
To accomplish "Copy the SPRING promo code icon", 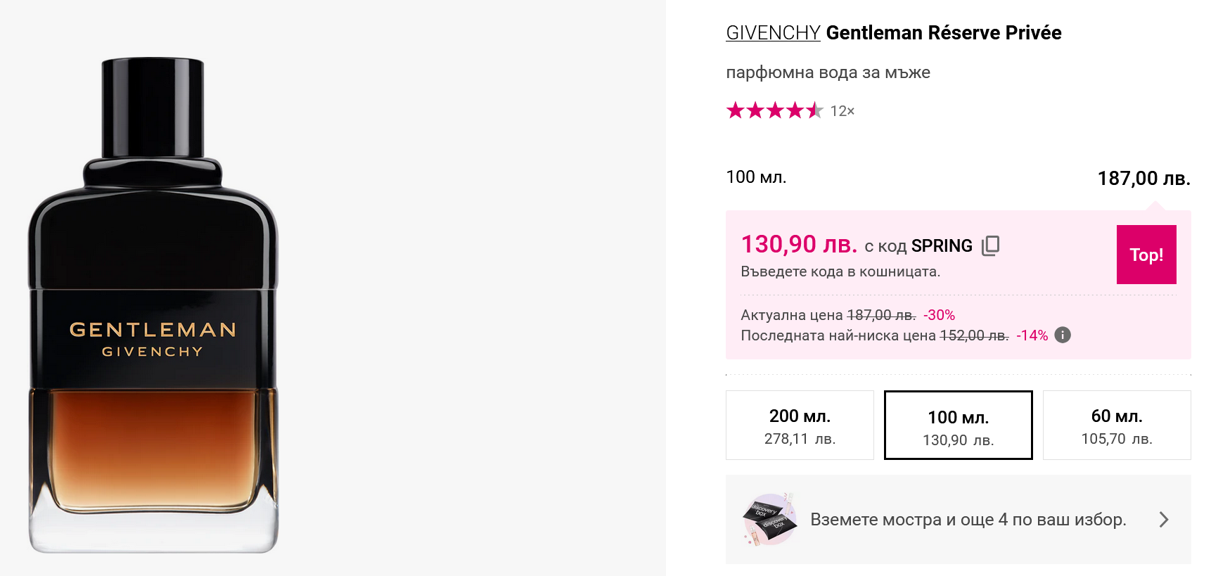I will coord(990,245).
